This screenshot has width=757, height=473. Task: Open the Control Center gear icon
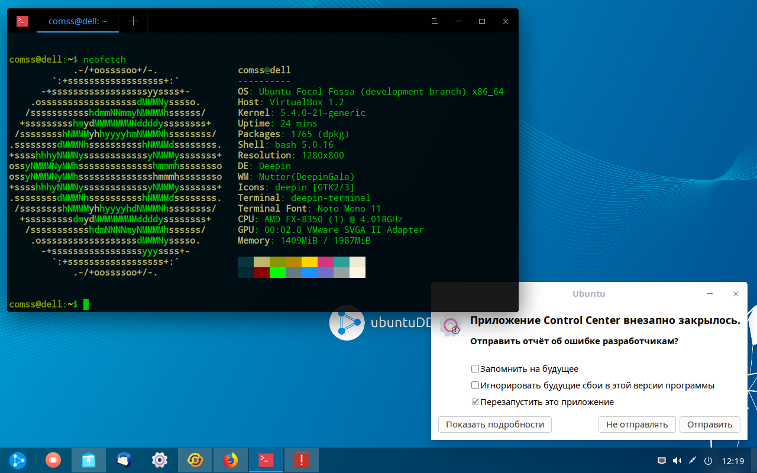point(160,460)
